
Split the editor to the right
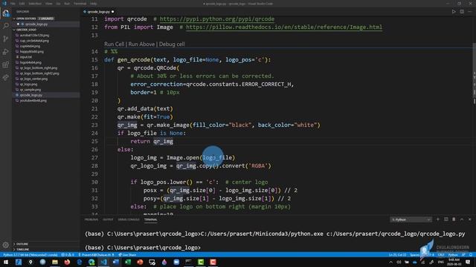pos(462,12)
